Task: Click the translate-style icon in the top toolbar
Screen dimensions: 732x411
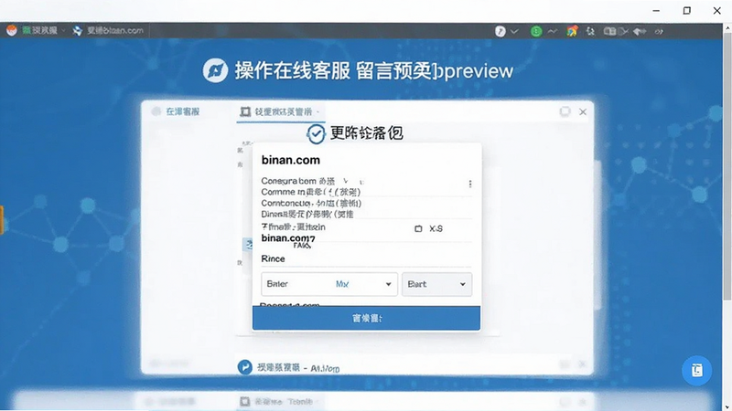Action: click(x=590, y=31)
